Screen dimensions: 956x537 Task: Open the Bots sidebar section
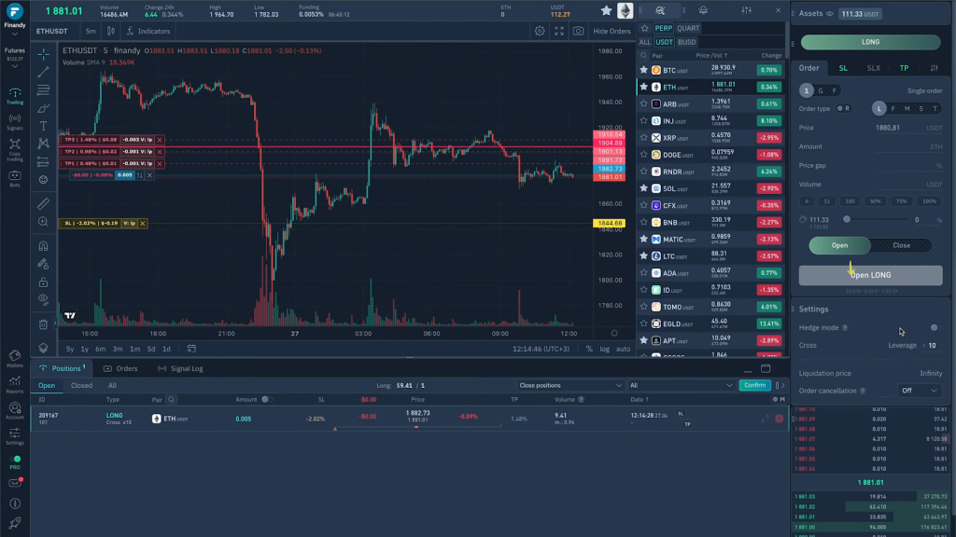point(15,178)
